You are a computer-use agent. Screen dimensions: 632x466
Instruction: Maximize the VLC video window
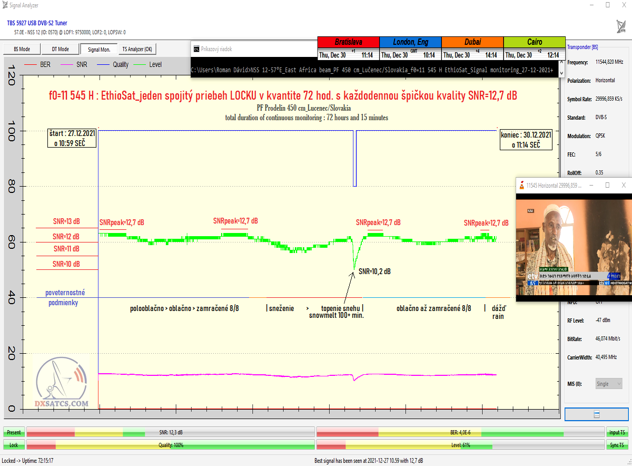click(x=607, y=186)
